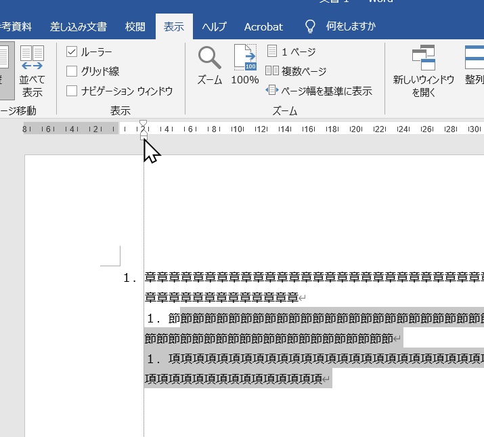The width and height of the screenshot is (484, 437).
Task: Click ページ幅を基準に表示 page width button
Action: [x=319, y=91]
